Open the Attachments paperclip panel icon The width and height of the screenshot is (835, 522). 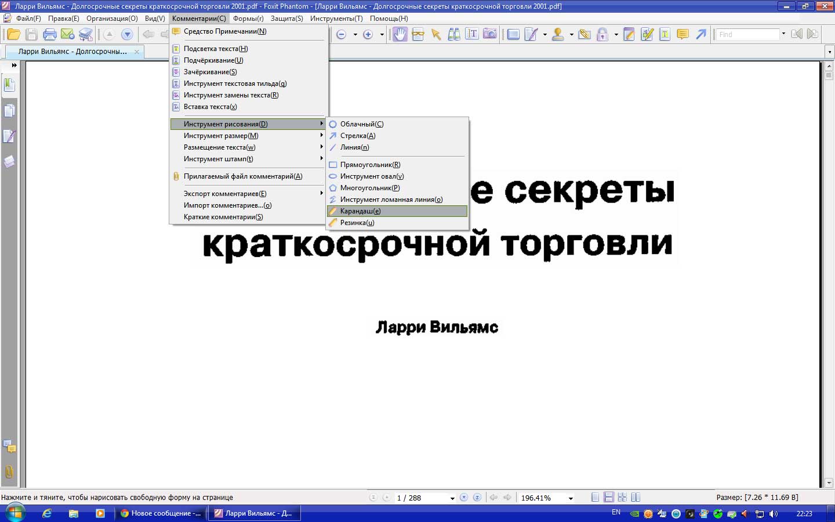[9, 472]
